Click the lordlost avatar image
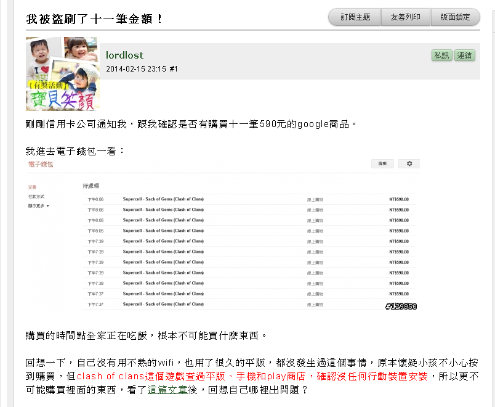The height and width of the screenshot is (407, 495). 62,73
